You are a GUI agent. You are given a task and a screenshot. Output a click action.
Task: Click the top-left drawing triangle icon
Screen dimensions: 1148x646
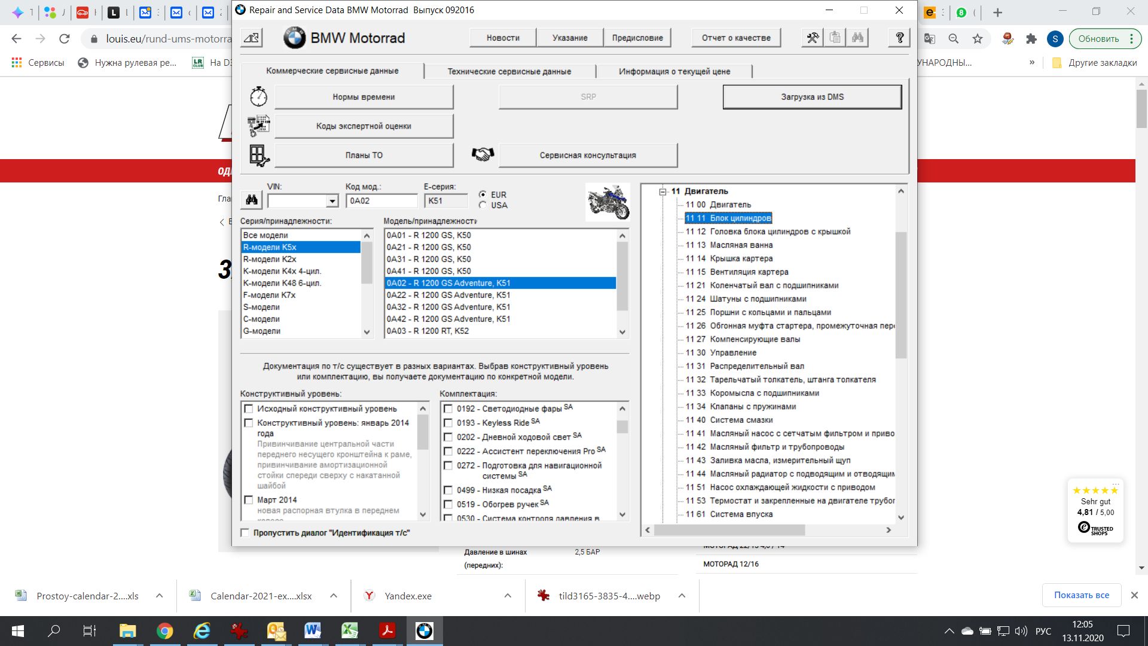252,38
